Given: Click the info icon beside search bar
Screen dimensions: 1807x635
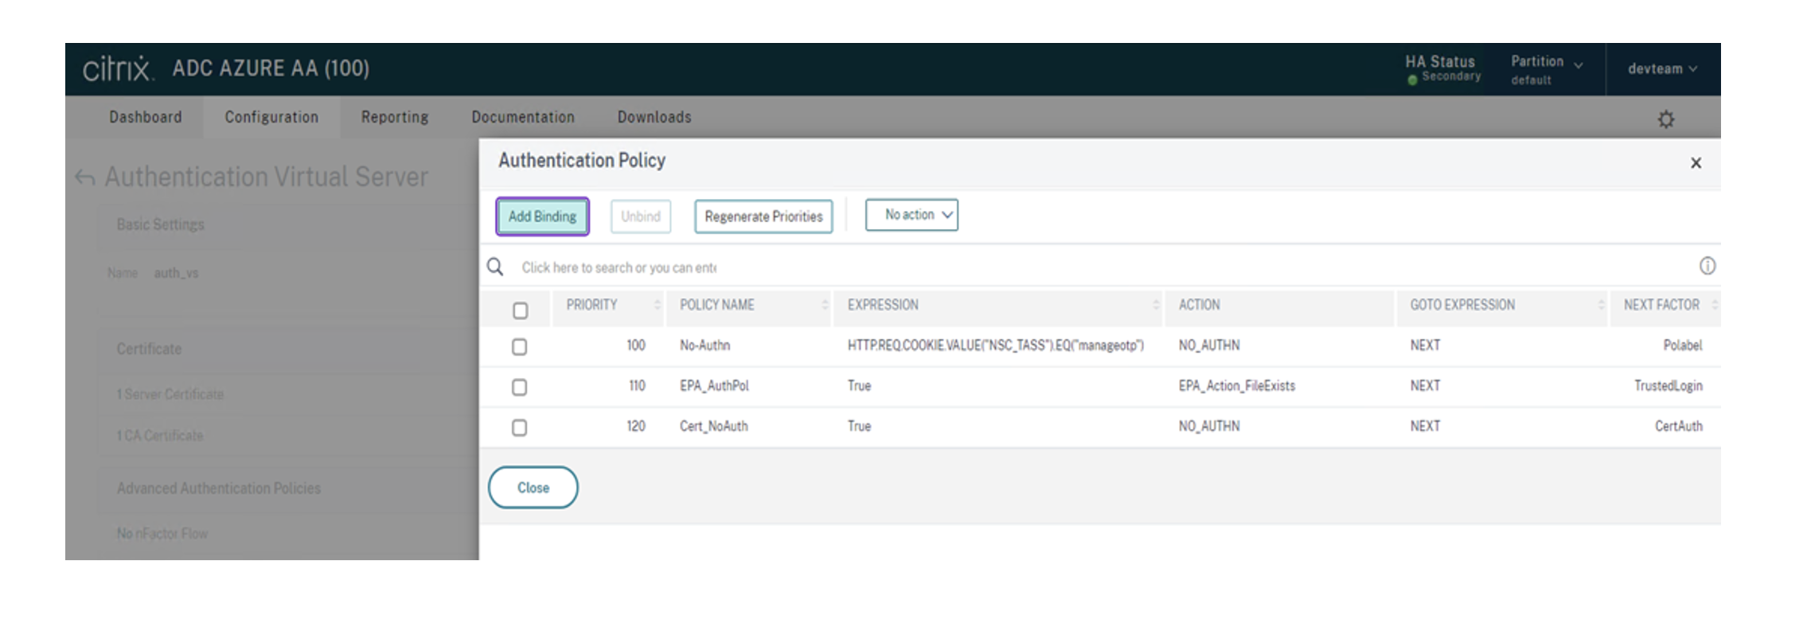Looking at the screenshot, I should (x=1707, y=266).
